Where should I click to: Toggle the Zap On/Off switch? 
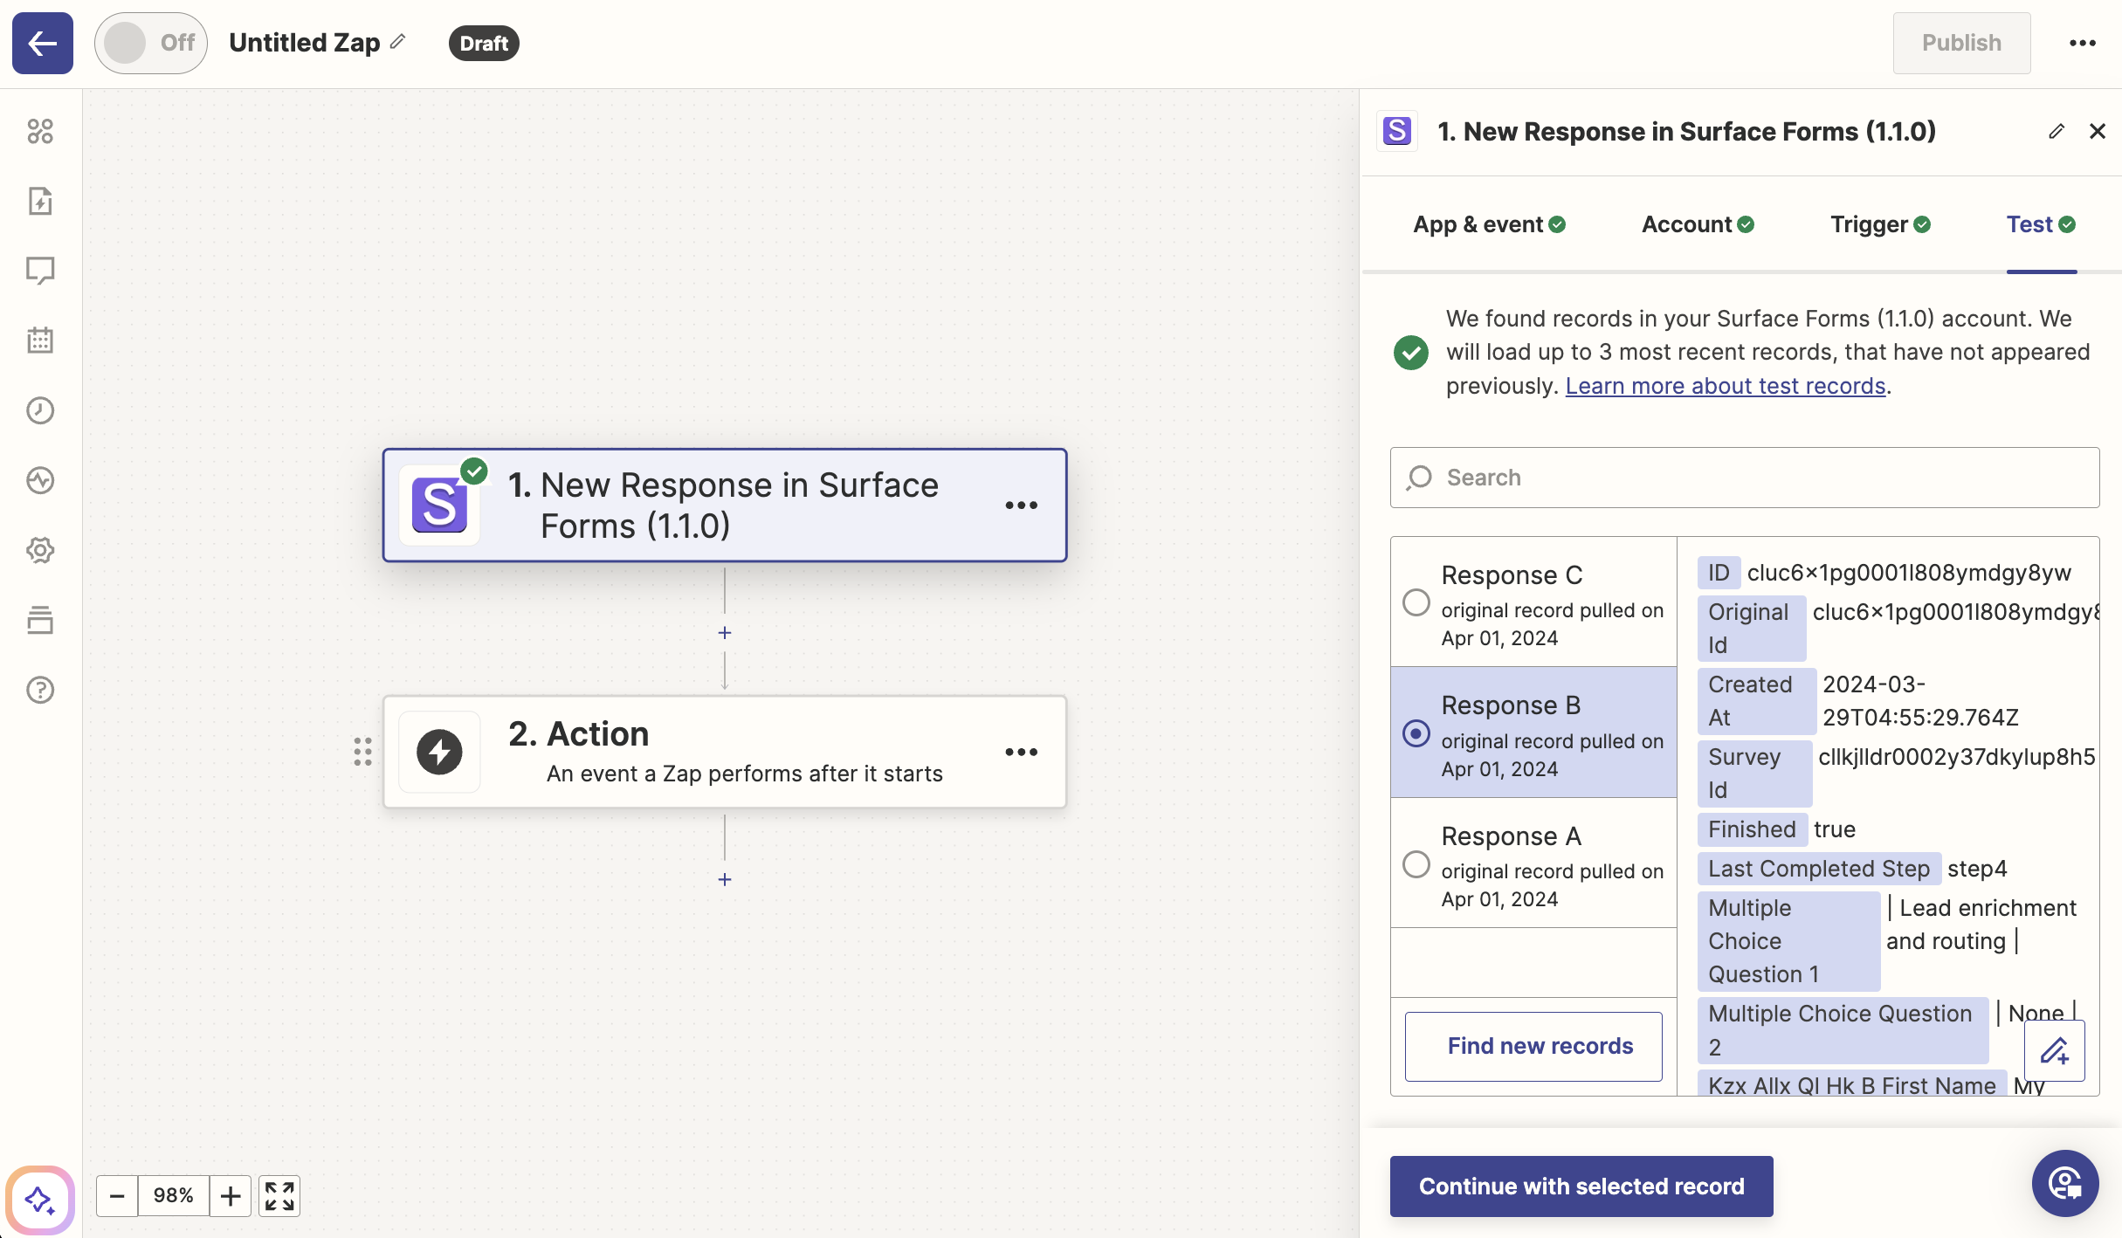150,43
